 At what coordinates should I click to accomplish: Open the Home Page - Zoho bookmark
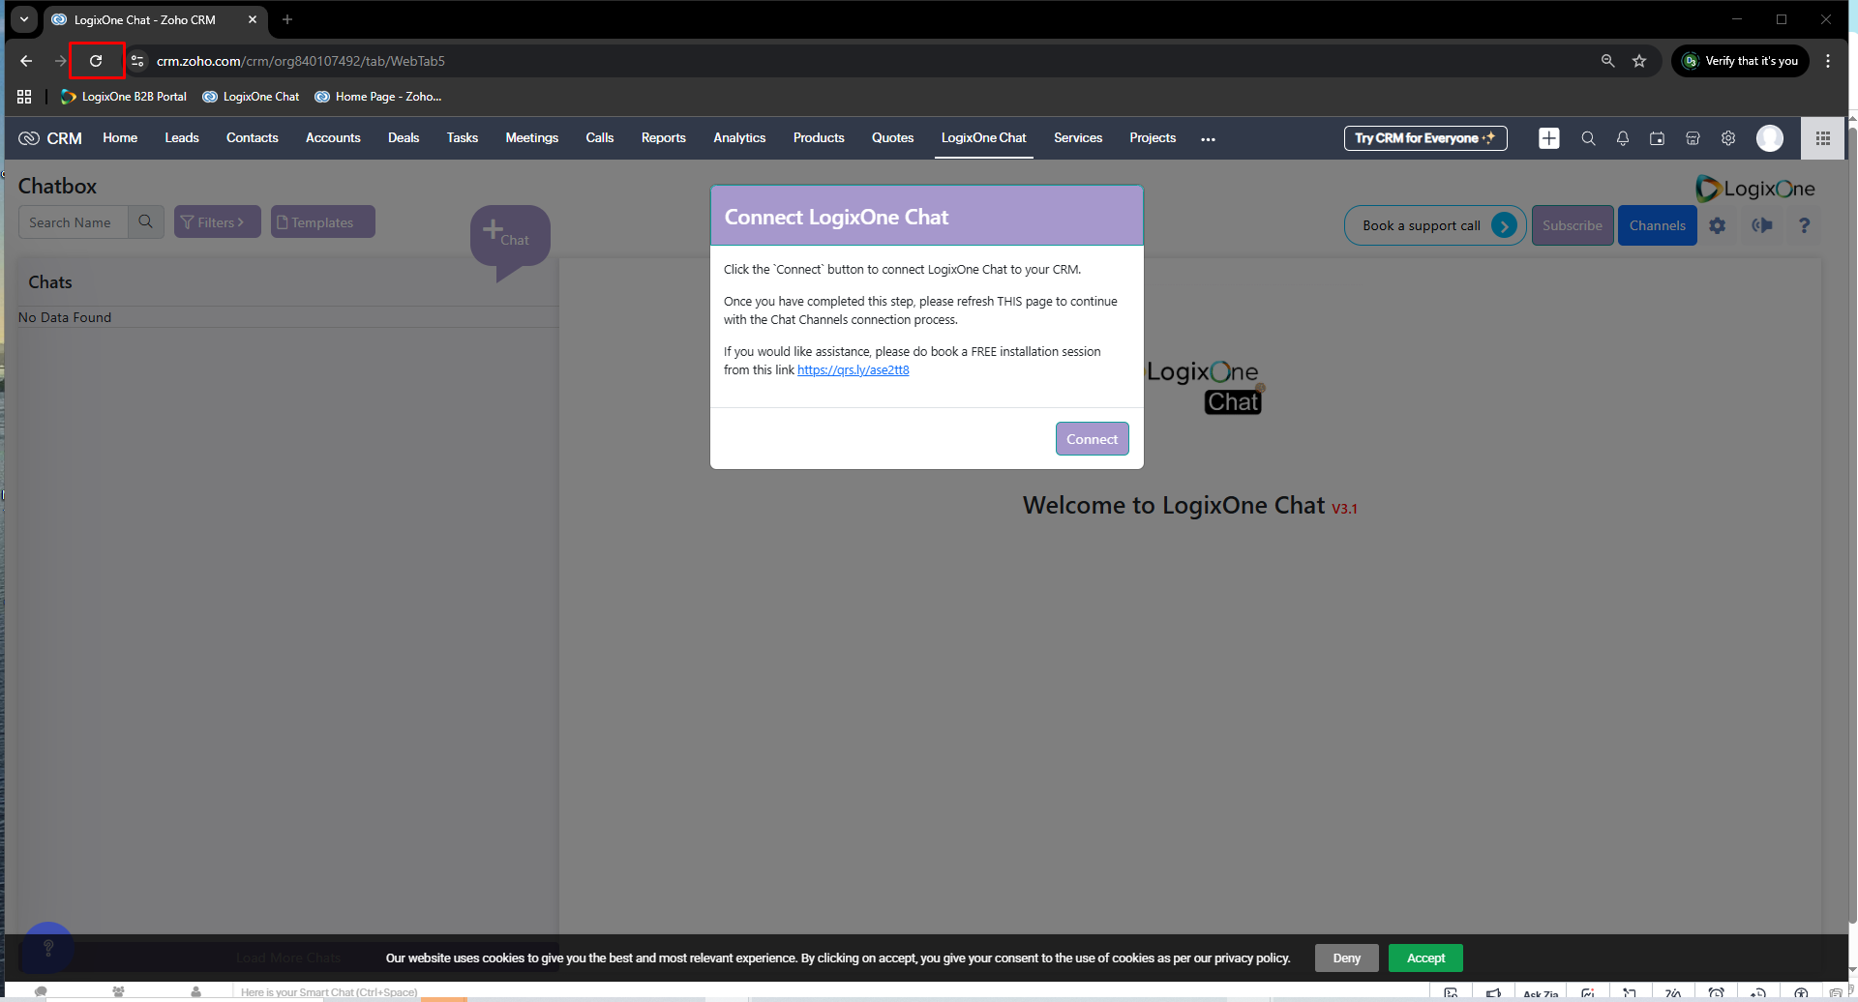coord(378,97)
